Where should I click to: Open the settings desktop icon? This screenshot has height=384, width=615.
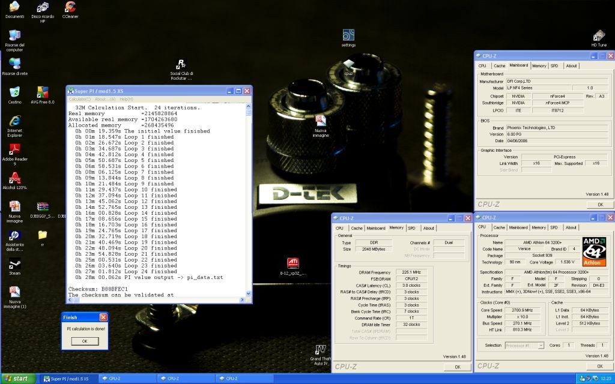pyautogui.click(x=348, y=38)
